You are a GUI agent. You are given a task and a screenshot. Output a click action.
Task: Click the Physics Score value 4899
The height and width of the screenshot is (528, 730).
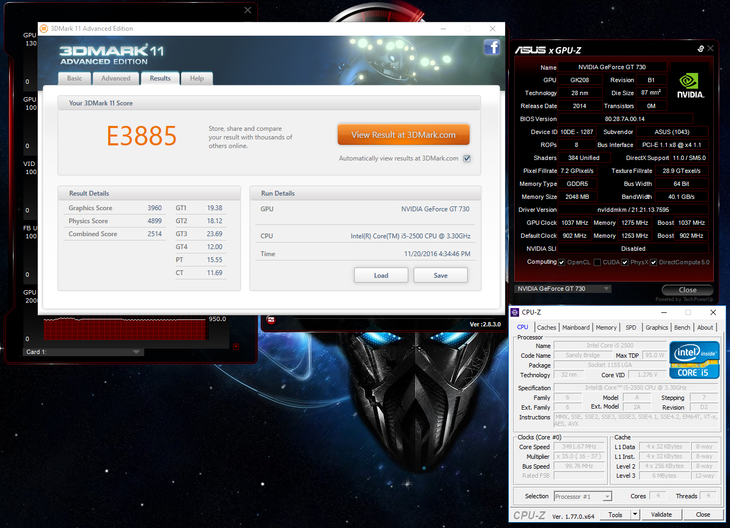155,221
